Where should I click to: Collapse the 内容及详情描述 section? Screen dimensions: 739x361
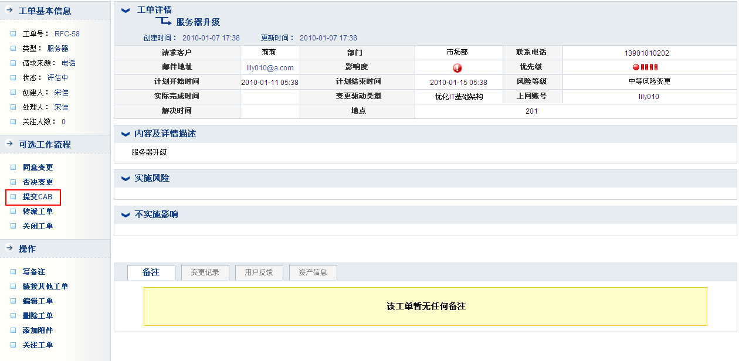pyautogui.click(x=125, y=134)
